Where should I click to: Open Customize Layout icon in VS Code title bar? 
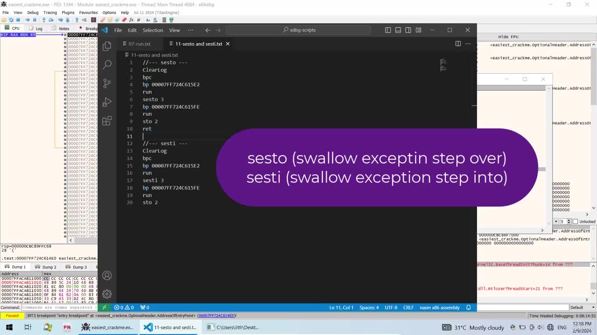(418, 30)
